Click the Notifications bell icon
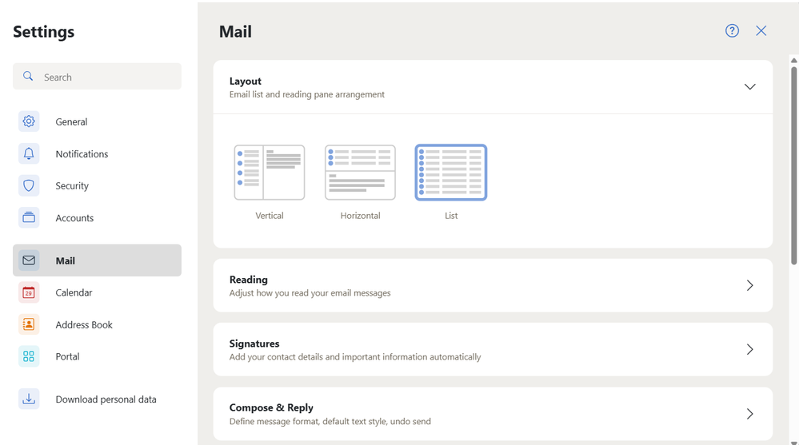This screenshot has width=799, height=445. tap(29, 153)
